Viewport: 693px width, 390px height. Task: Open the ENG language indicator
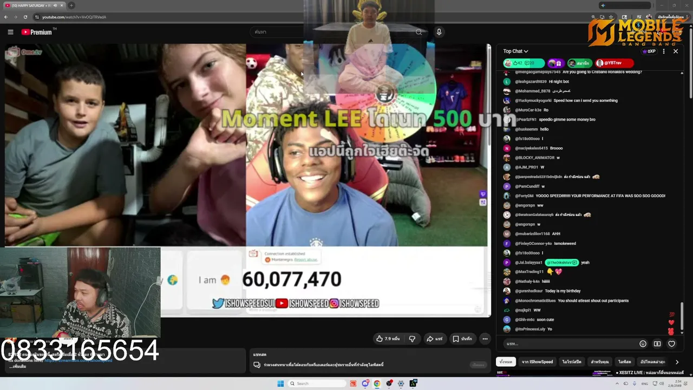point(645,383)
